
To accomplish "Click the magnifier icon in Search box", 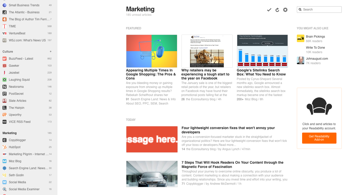I will (300, 10).
